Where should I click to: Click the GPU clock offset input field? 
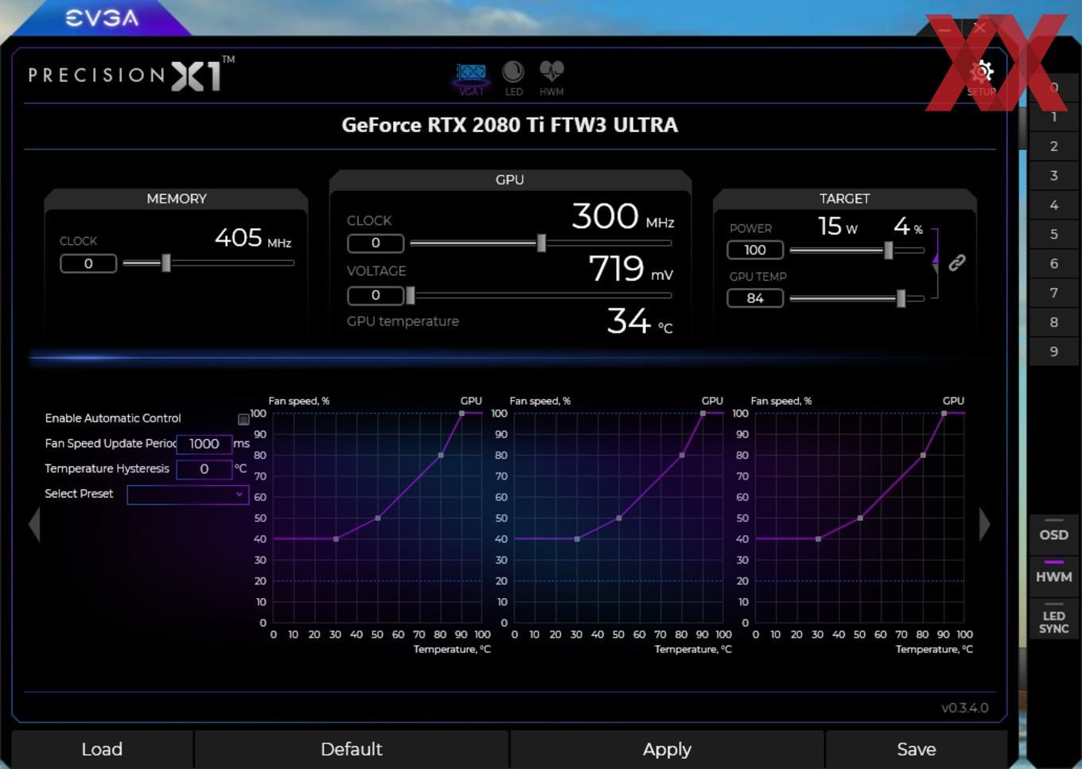[376, 243]
